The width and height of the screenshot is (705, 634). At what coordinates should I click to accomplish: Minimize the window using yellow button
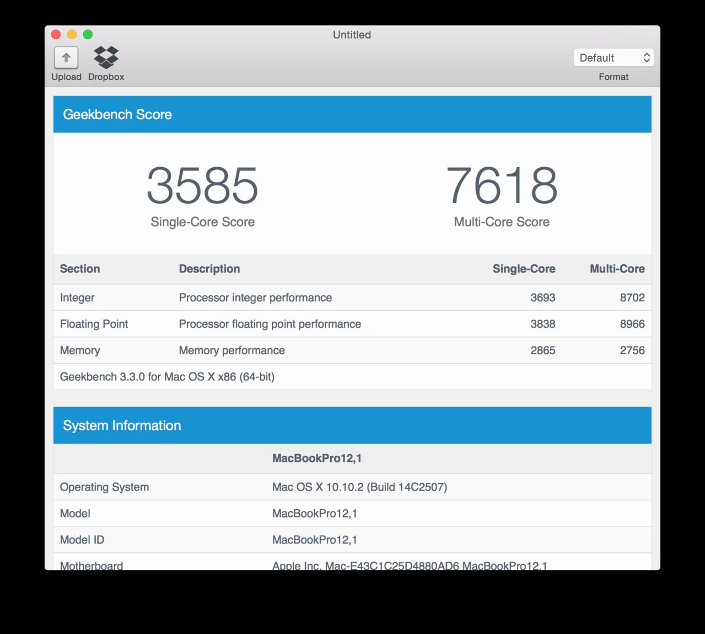72,34
